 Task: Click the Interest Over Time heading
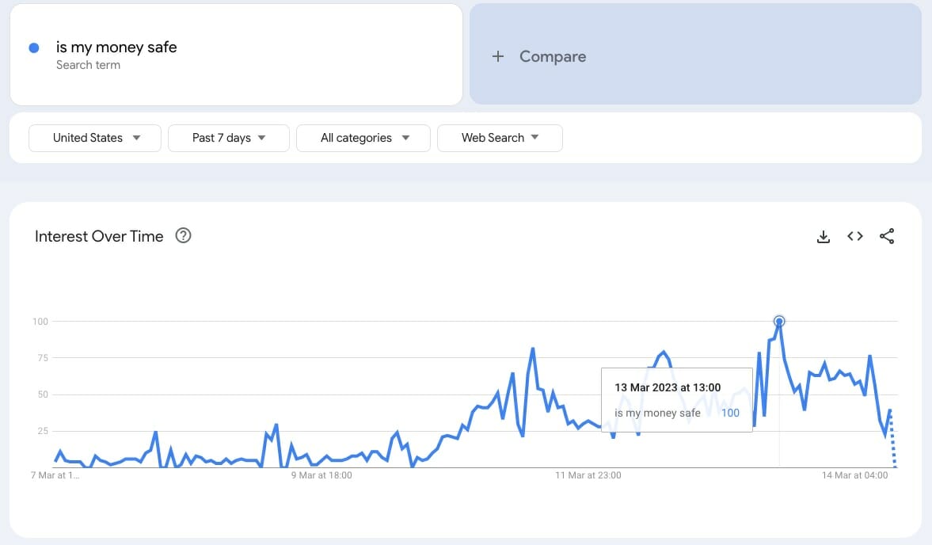[x=99, y=236]
